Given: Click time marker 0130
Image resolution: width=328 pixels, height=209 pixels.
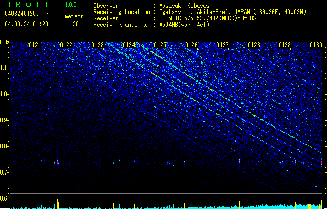Looking at the screenshot, I should click(316, 45).
